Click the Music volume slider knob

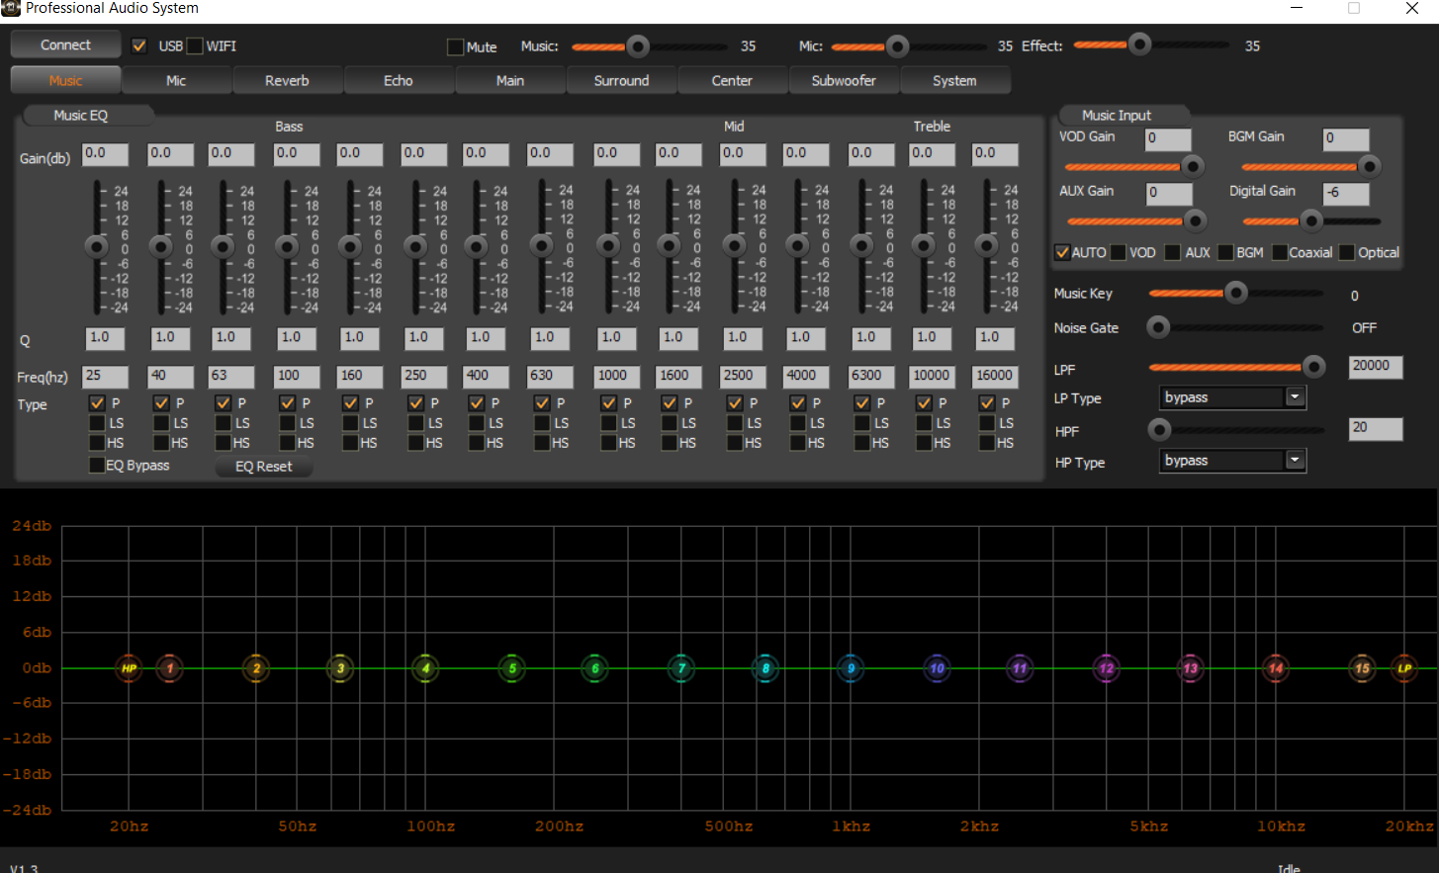click(638, 45)
